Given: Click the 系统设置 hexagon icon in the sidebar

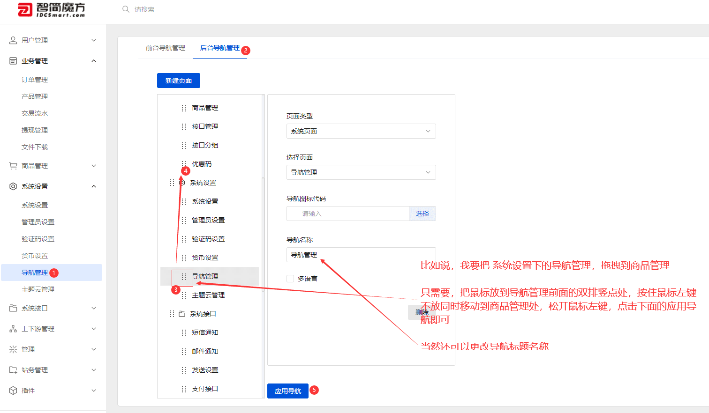Looking at the screenshot, I should pyautogui.click(x=13, y=186).
